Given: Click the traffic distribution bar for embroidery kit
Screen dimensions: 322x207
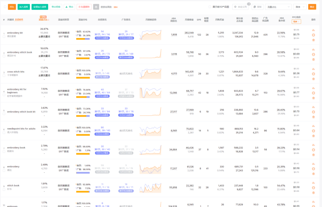Looking at the screenshot, I should click(83, 39).
